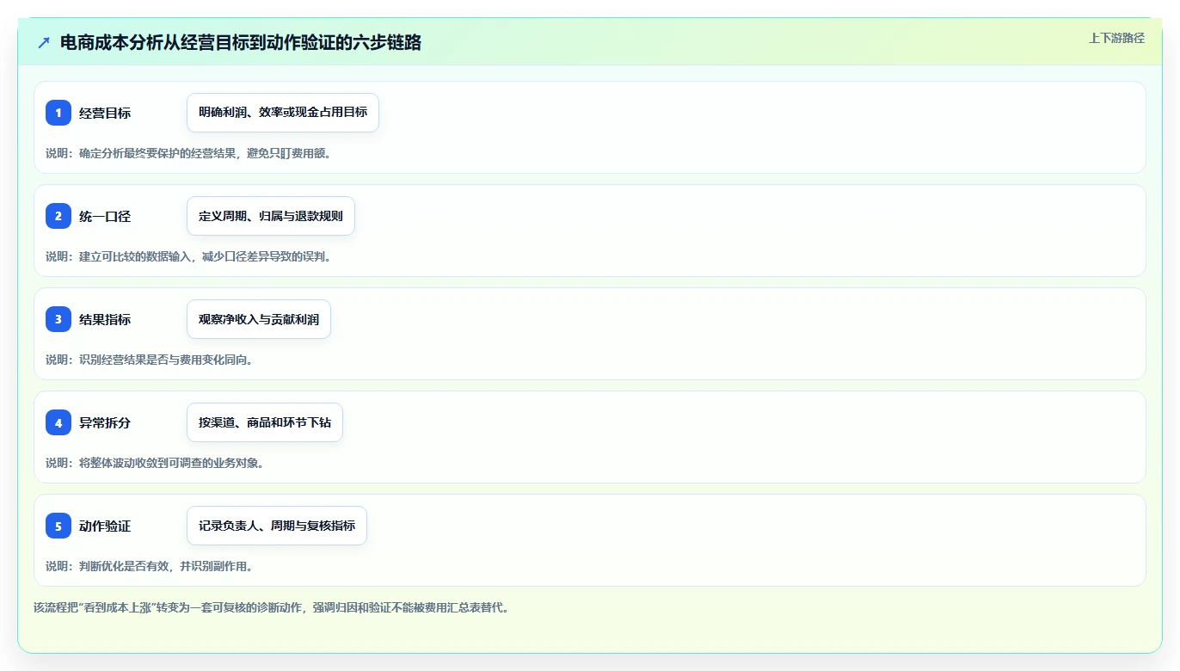Click the title 电商成本分析从经营目标到动作验证的六步链路
Viewport: 1180px width, 671px height.
click(241, 42)
